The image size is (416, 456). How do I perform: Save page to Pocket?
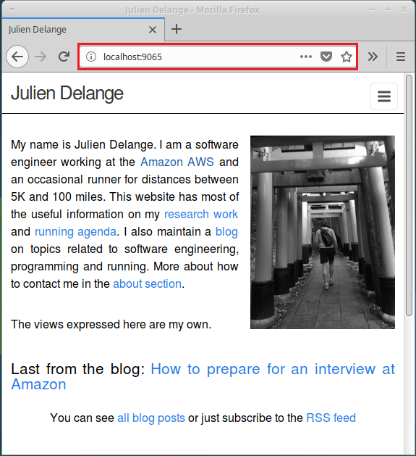coord(326,57)
